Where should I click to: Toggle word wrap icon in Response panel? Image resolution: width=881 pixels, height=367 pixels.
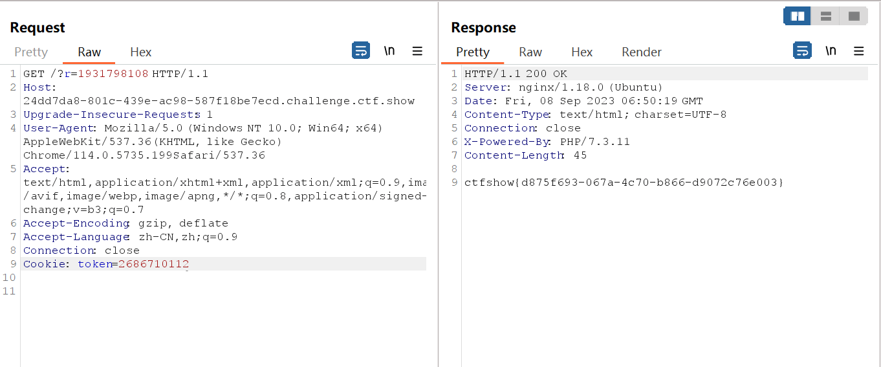802,50
